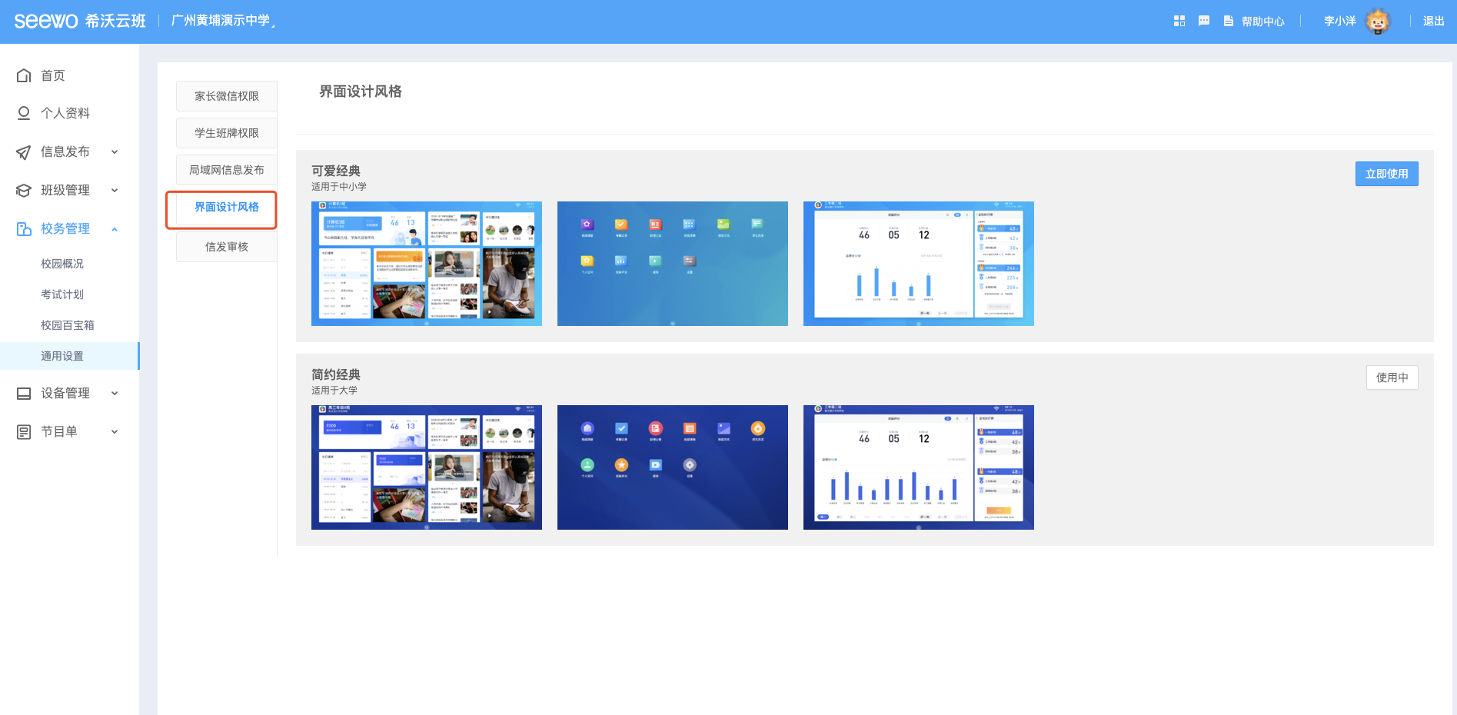Switch to the 局域网信息发布 tab

(227, 170)
